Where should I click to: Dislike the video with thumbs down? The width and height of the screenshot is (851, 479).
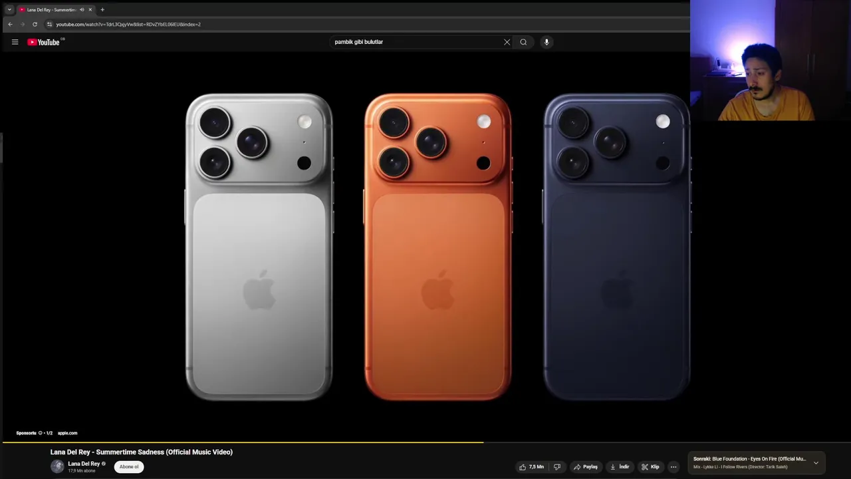pos(557,467)
